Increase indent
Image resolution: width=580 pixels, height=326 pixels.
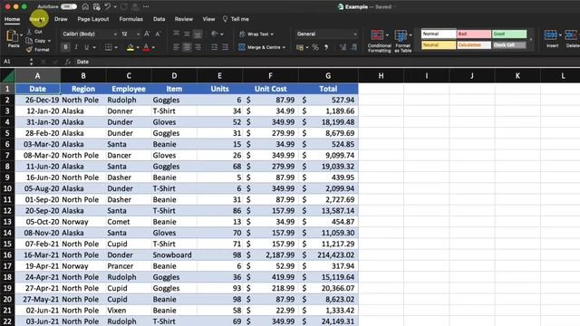[225, 47]
